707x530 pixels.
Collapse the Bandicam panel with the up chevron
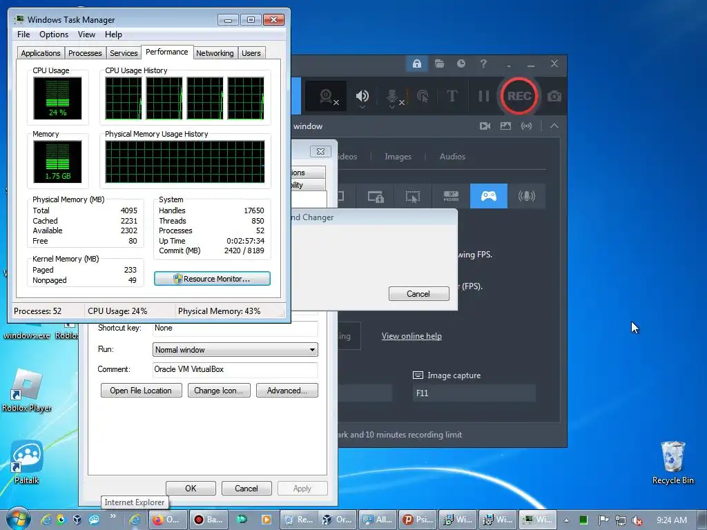(554, 126)
